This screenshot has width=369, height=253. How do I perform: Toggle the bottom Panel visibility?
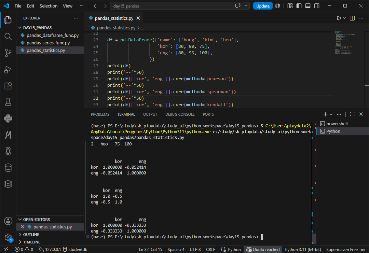(308, 6)
